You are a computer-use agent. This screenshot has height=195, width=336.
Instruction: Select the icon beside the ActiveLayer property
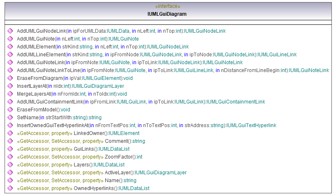[x=10, y=173]
